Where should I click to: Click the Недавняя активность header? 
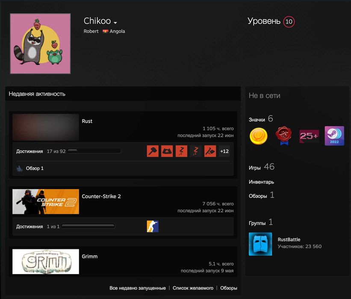37,94
